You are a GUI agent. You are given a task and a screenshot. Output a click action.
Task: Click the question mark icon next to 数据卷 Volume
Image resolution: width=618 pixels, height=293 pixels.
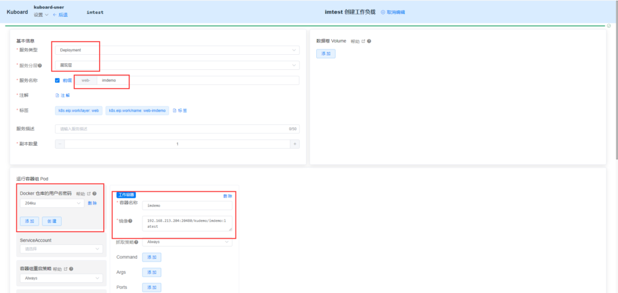[369, 42]
